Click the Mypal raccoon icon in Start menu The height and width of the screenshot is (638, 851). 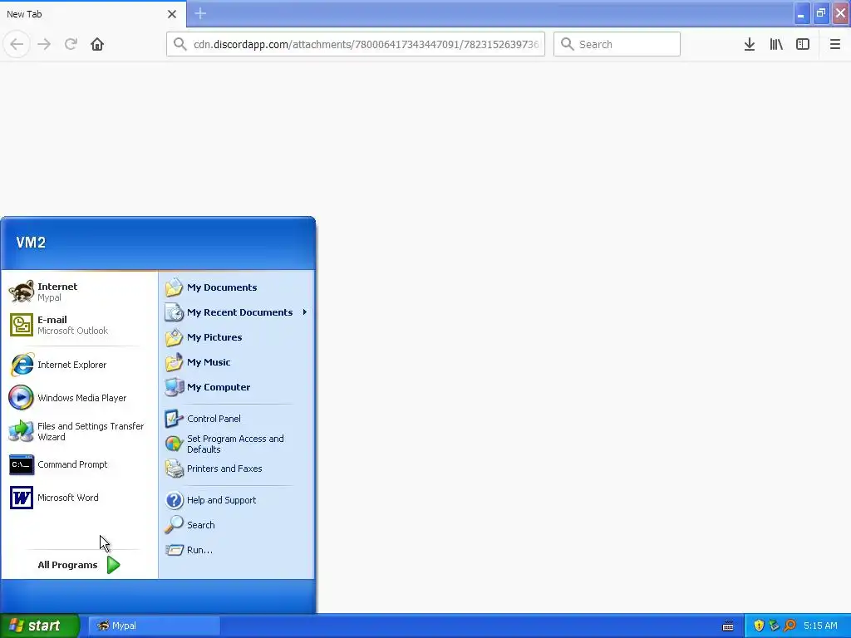click(x=21, y=292)
